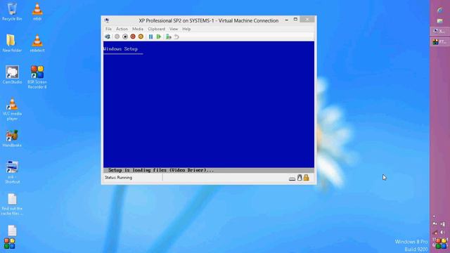Select the Shortcut icon above the text document
This screenshot has height=253, width=450.
[12, 172]
